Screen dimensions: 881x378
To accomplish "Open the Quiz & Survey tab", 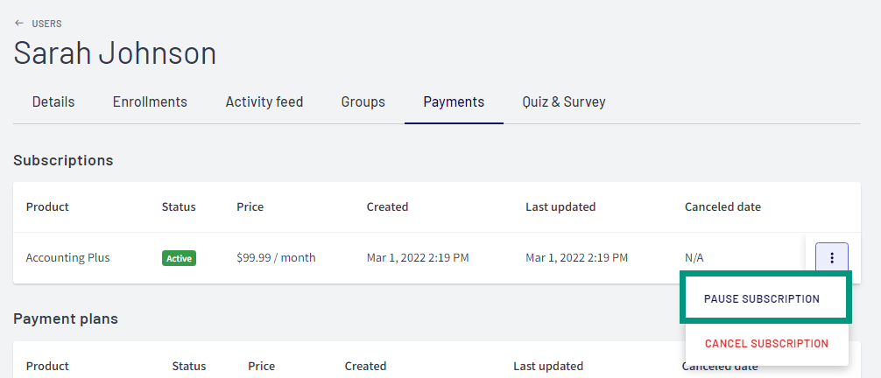I will click(x=564, y=101).
